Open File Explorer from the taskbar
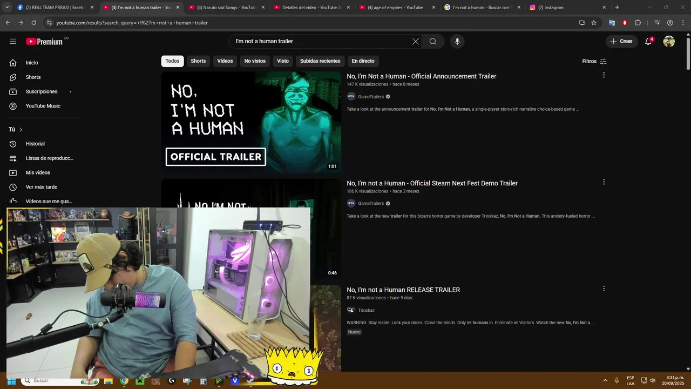Viewport: 691px width, 389px height. coord(109,381)
